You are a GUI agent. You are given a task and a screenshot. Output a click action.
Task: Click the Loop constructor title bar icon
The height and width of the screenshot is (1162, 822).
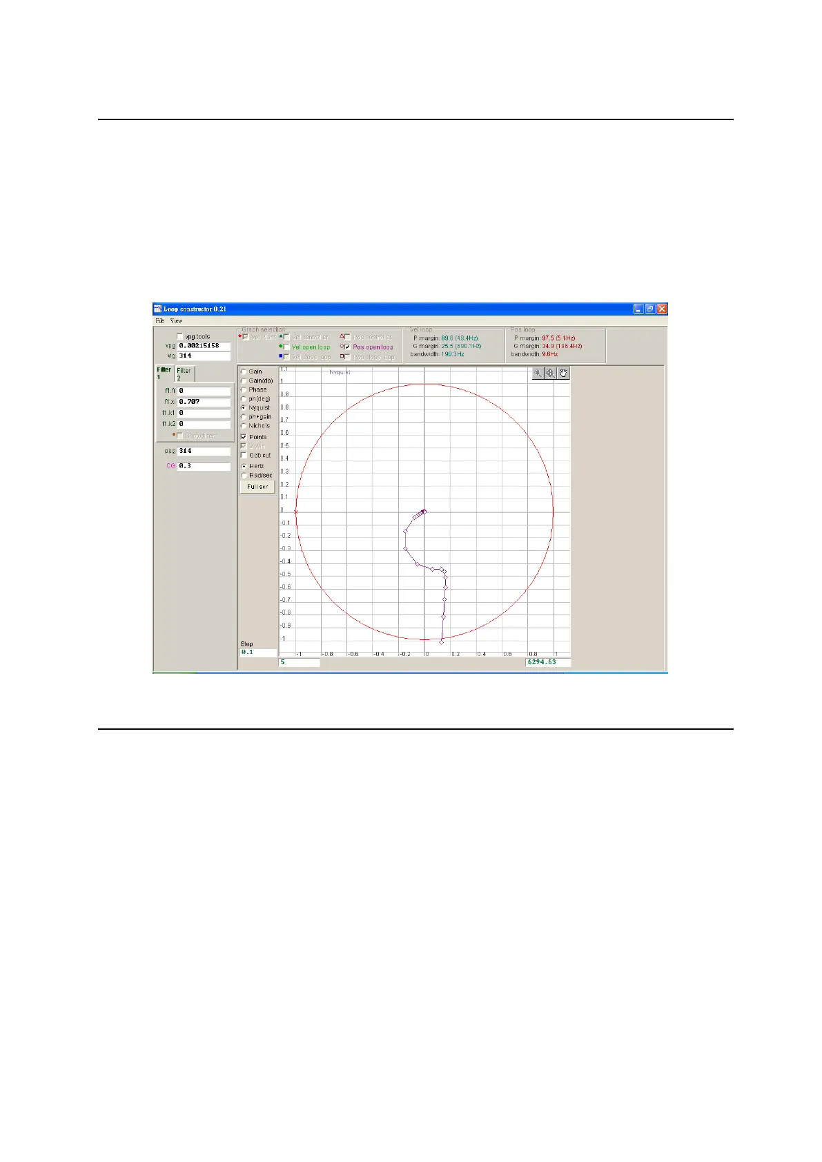pyautogui.click(x=158, y=309)
